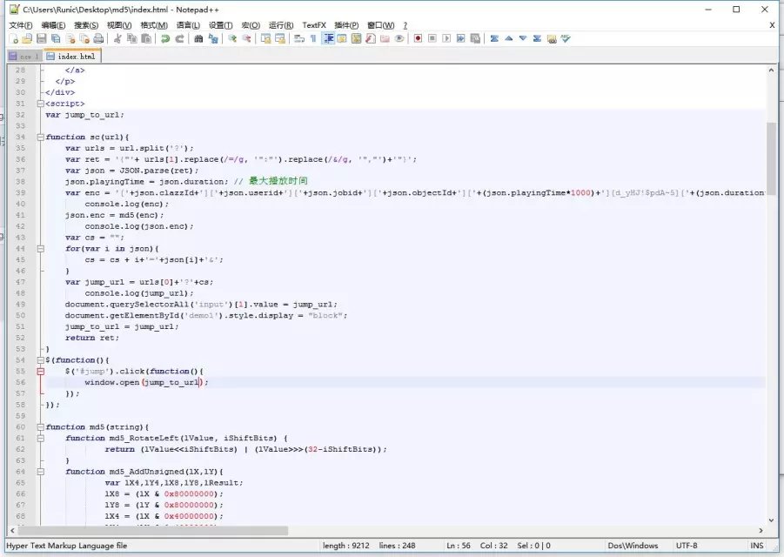Image resolution: width=784 pixels, height=557 pixels.
Task: Click the horizontal scrollbar thumb
Action: pyautogui.click(x=152, y=530)
